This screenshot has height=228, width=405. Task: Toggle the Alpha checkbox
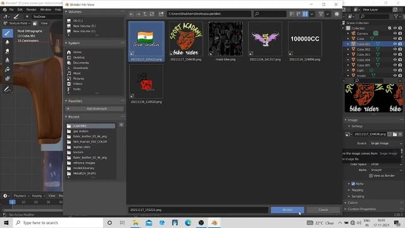coord(353,184)
